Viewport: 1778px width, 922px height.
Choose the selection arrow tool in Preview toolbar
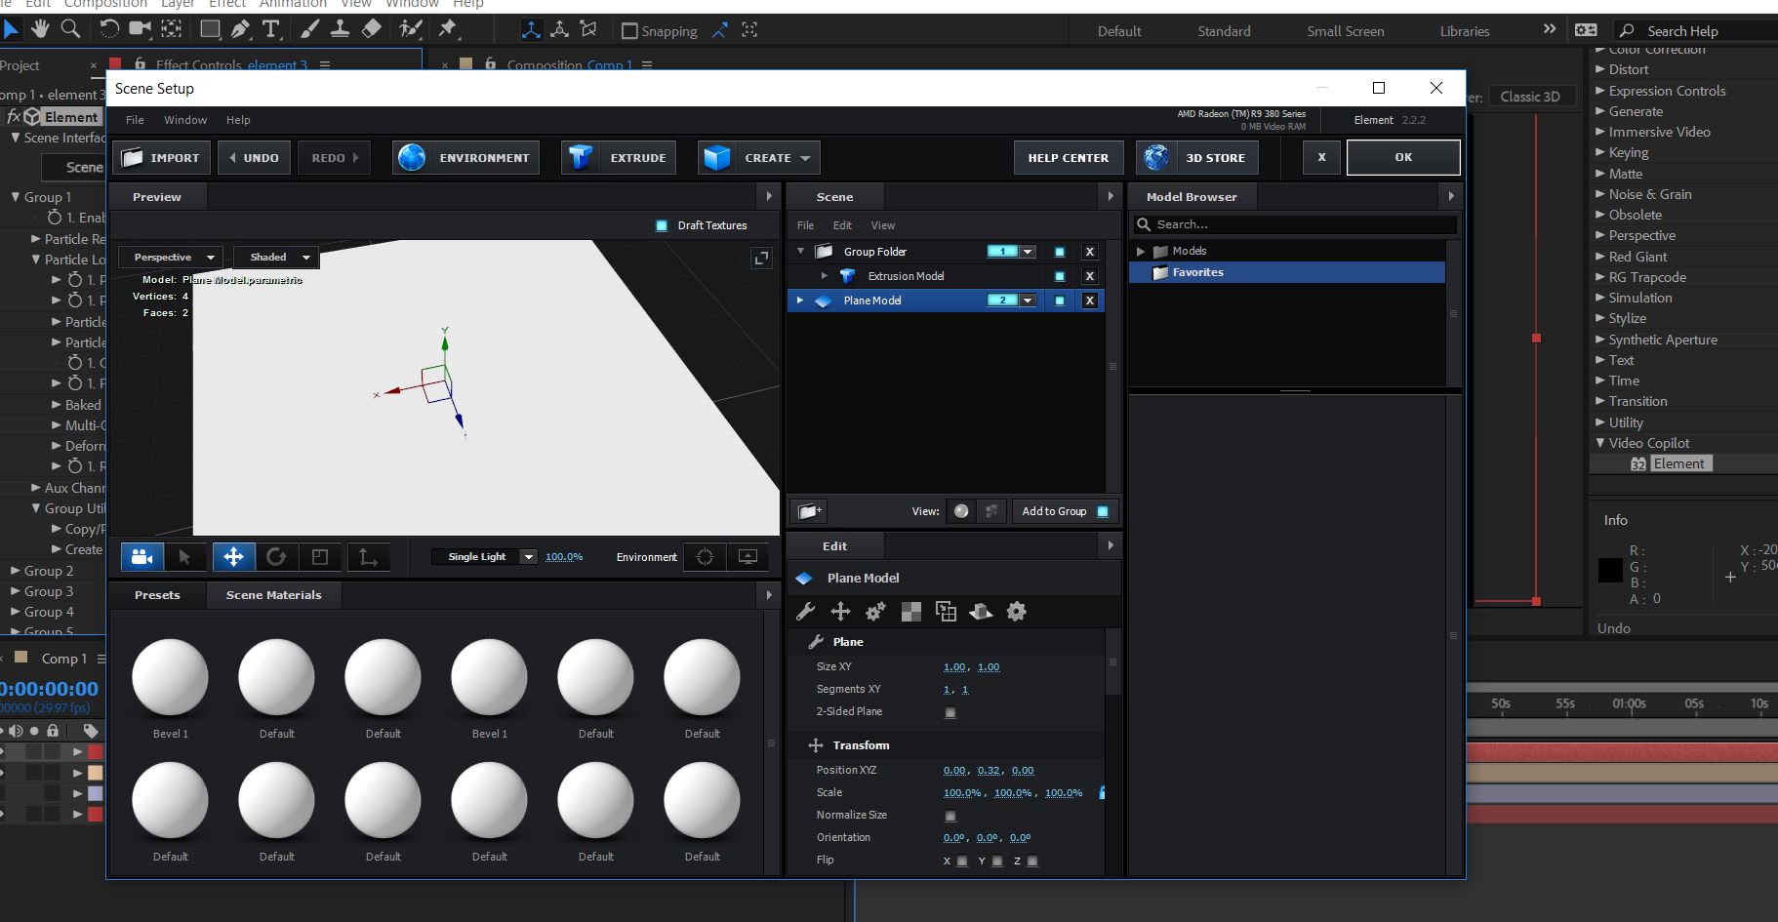click(x=184, y=556)
